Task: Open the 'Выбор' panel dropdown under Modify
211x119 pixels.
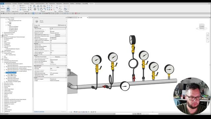Action: (x=3, y=12)
